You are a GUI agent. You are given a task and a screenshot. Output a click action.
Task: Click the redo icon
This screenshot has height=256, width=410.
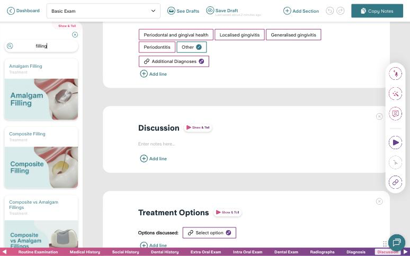(340, 11)
